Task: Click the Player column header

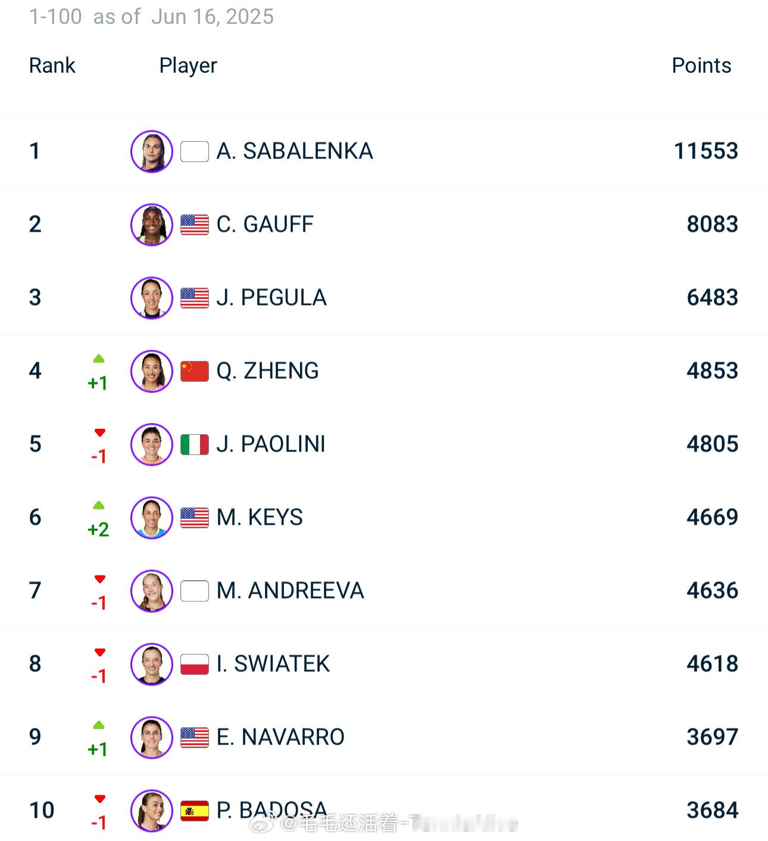Action: tap(188, 66)
